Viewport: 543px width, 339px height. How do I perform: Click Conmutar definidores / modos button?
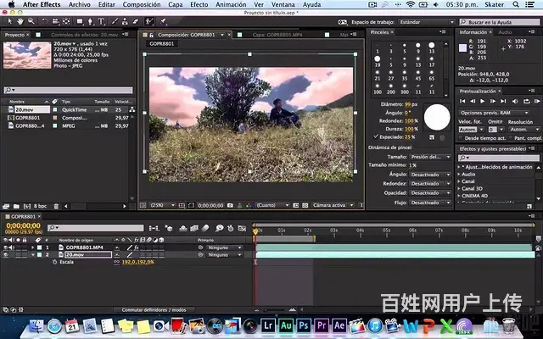(154, 310)
